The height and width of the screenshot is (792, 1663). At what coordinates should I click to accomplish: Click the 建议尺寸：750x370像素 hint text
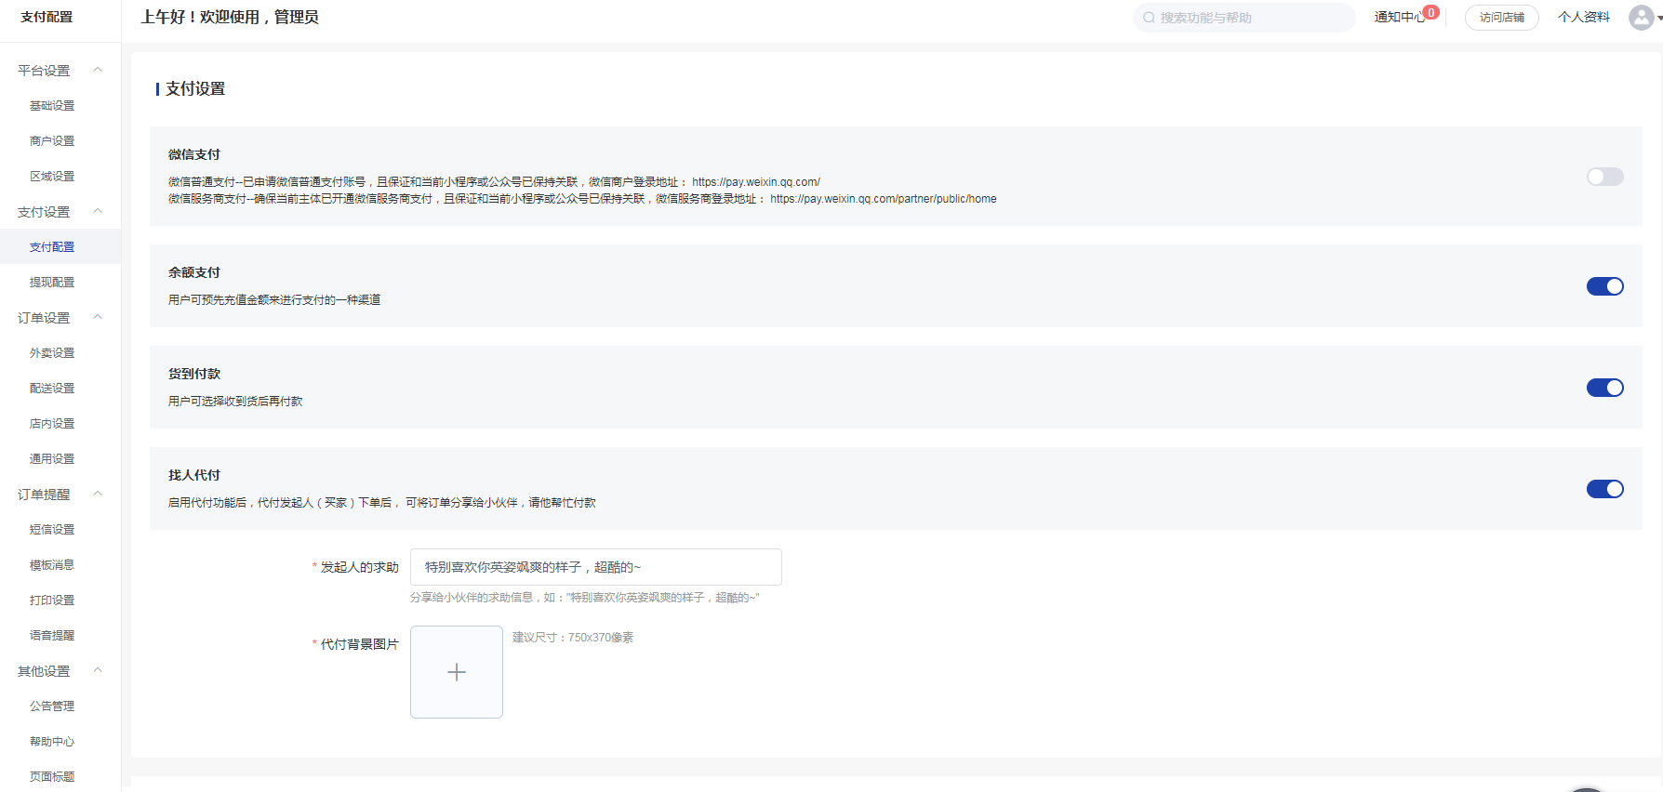coord(573,638)
